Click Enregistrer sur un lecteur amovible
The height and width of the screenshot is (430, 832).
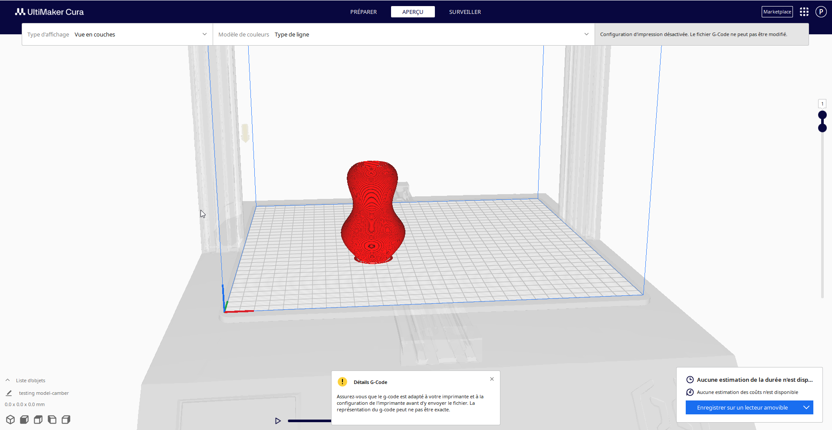743,407
